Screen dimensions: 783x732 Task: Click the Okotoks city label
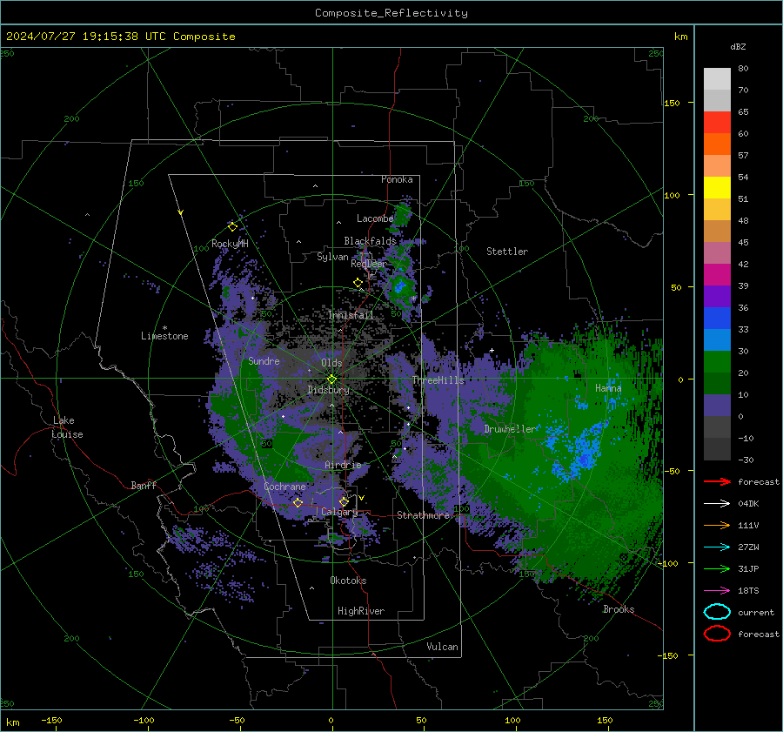pos(348,581)
